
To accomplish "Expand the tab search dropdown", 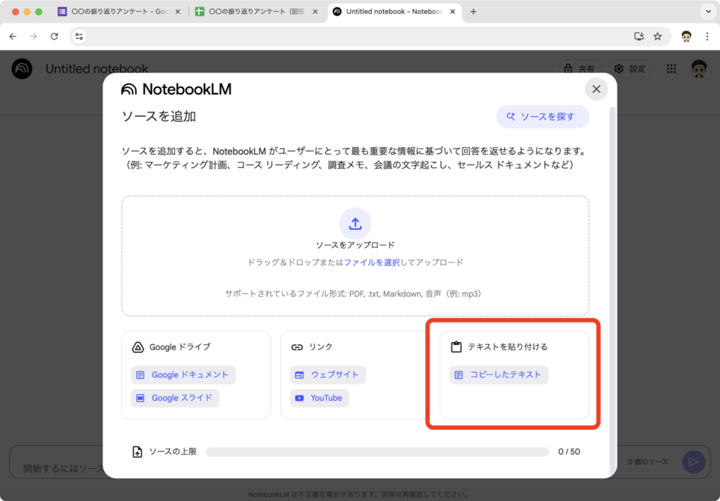I will [x=708, y=11].
